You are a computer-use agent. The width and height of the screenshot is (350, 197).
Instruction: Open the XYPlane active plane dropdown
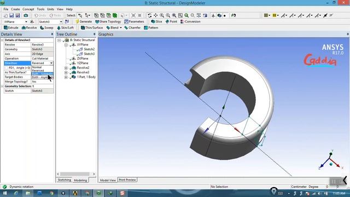[x=26, y=22]
